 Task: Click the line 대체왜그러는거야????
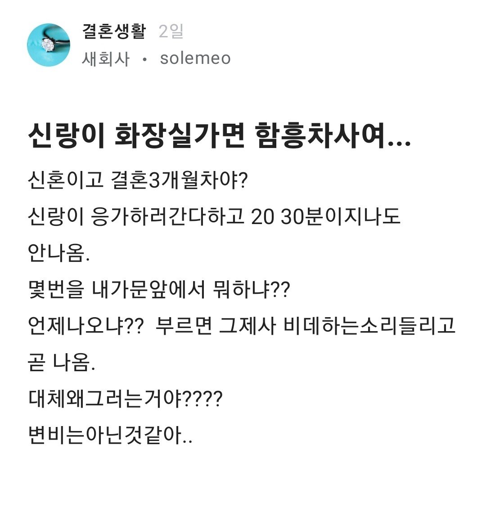point(126,399)
